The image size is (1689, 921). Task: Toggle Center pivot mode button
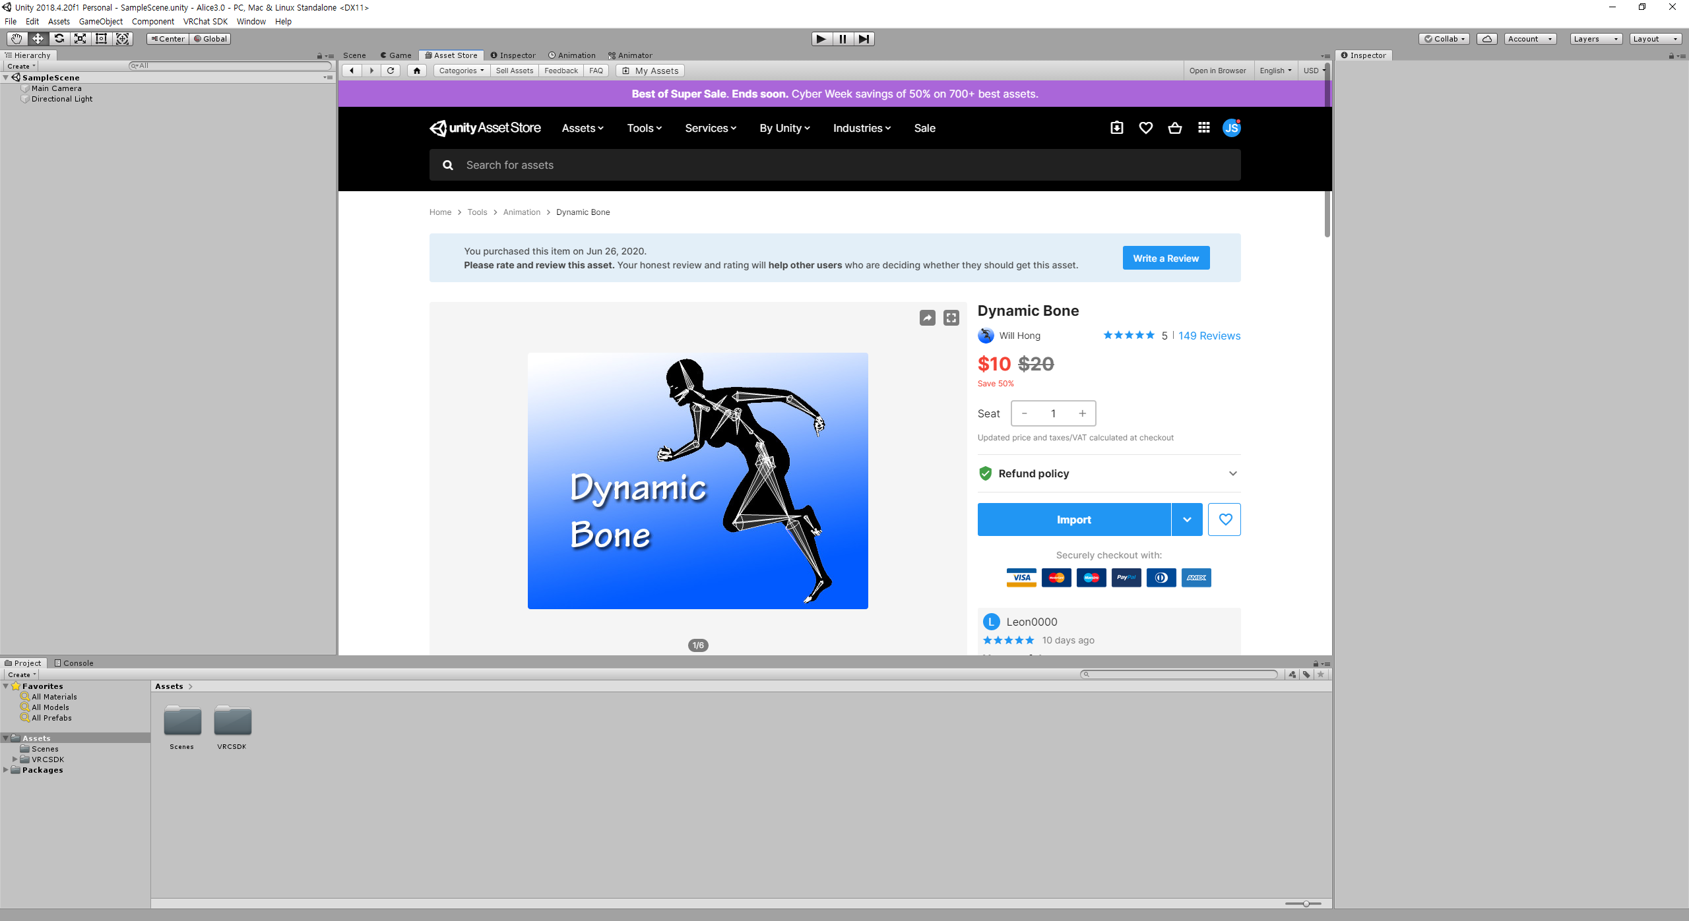click(x=168, y=39)
